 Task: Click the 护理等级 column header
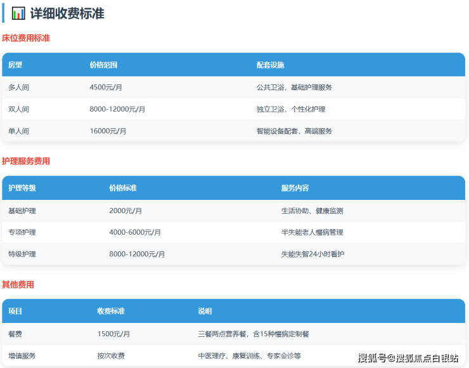(22, 188)
